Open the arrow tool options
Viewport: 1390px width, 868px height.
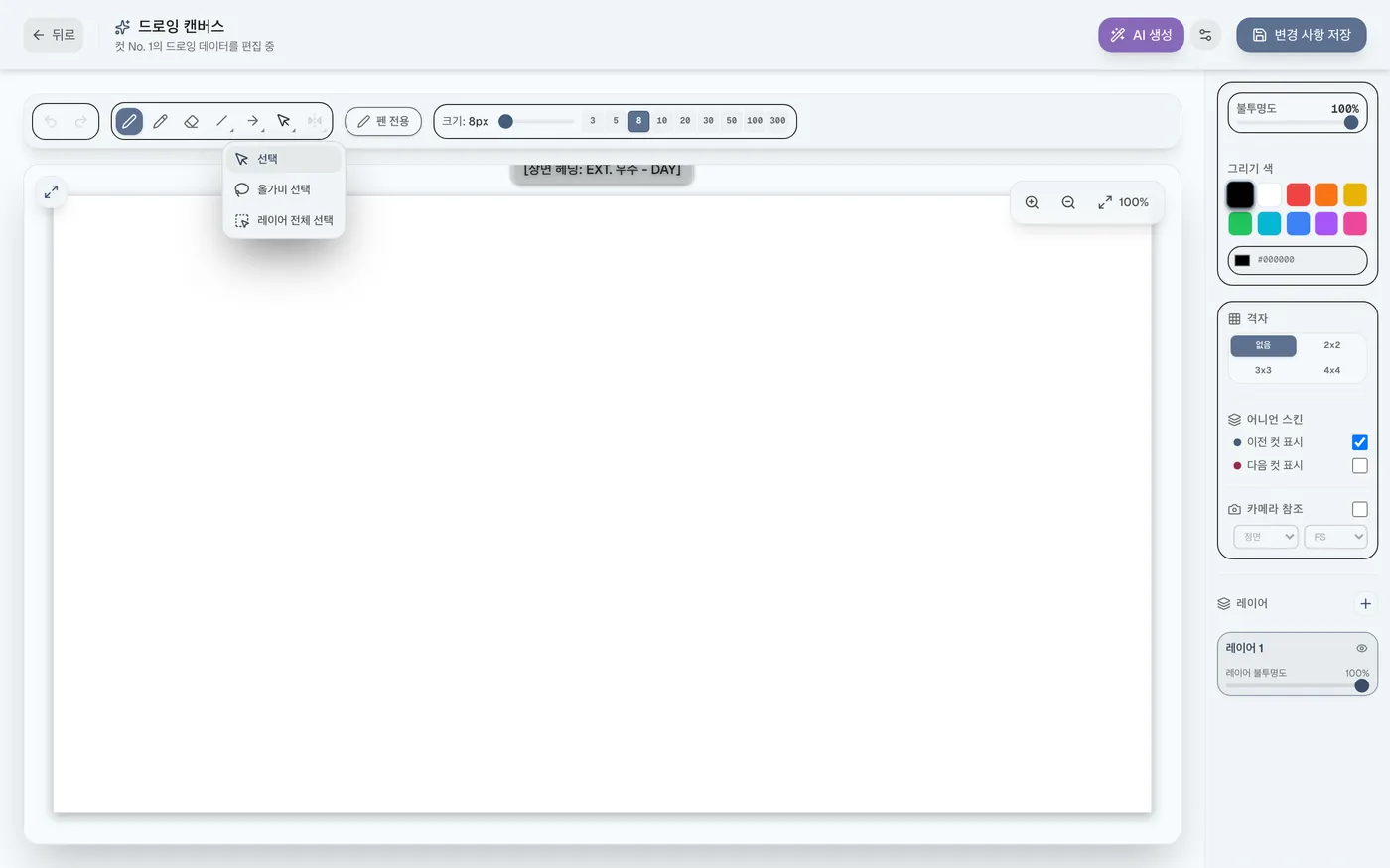(253, 121)
